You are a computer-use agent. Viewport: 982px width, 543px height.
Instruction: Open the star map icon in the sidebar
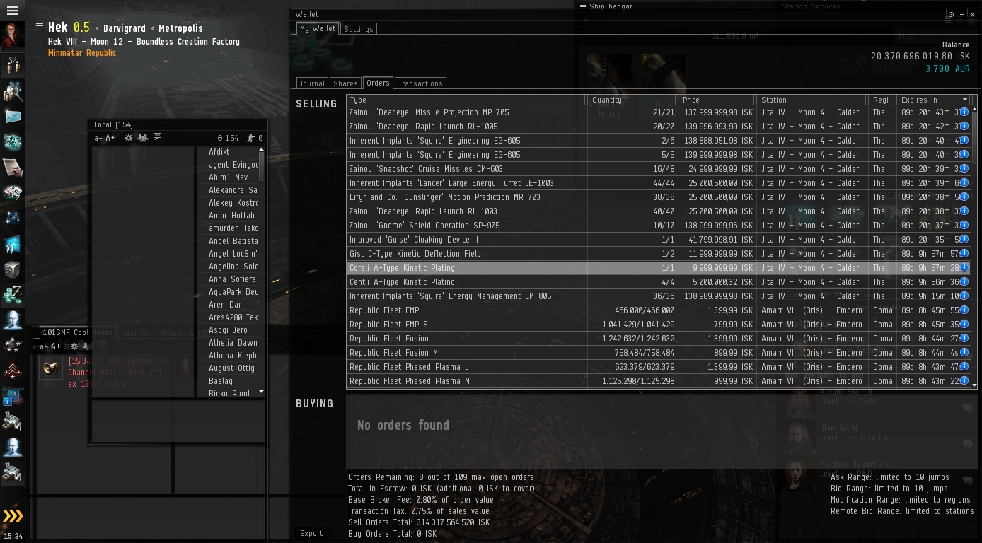(x=13, y=218)
